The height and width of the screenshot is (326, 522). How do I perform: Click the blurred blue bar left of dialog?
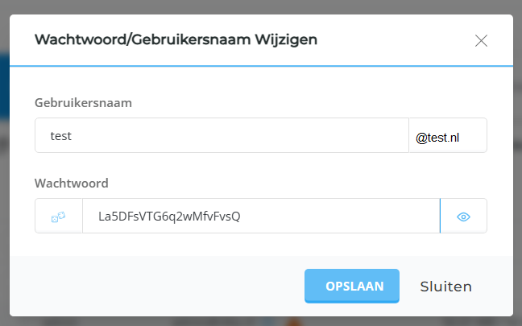tap(4, 86)
